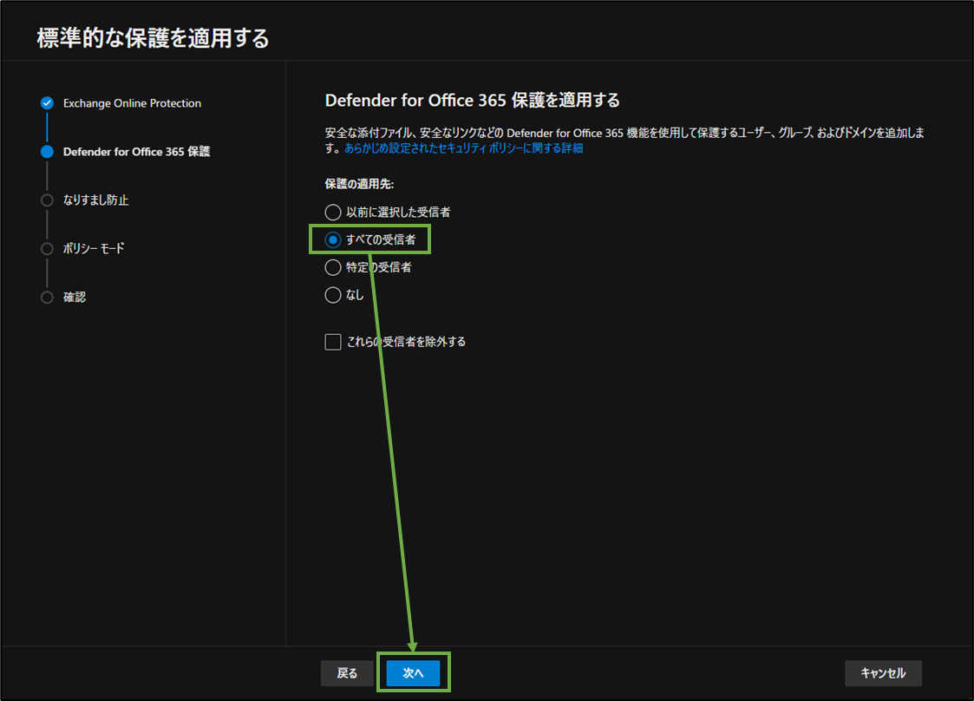Viewport: 974px width, 701px height.
Task: Click the empty step circle beside 確認
Action: pyautogui.click(x=47, y=297)
